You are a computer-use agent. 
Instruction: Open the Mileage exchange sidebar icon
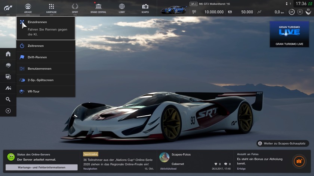pos(8,88)
